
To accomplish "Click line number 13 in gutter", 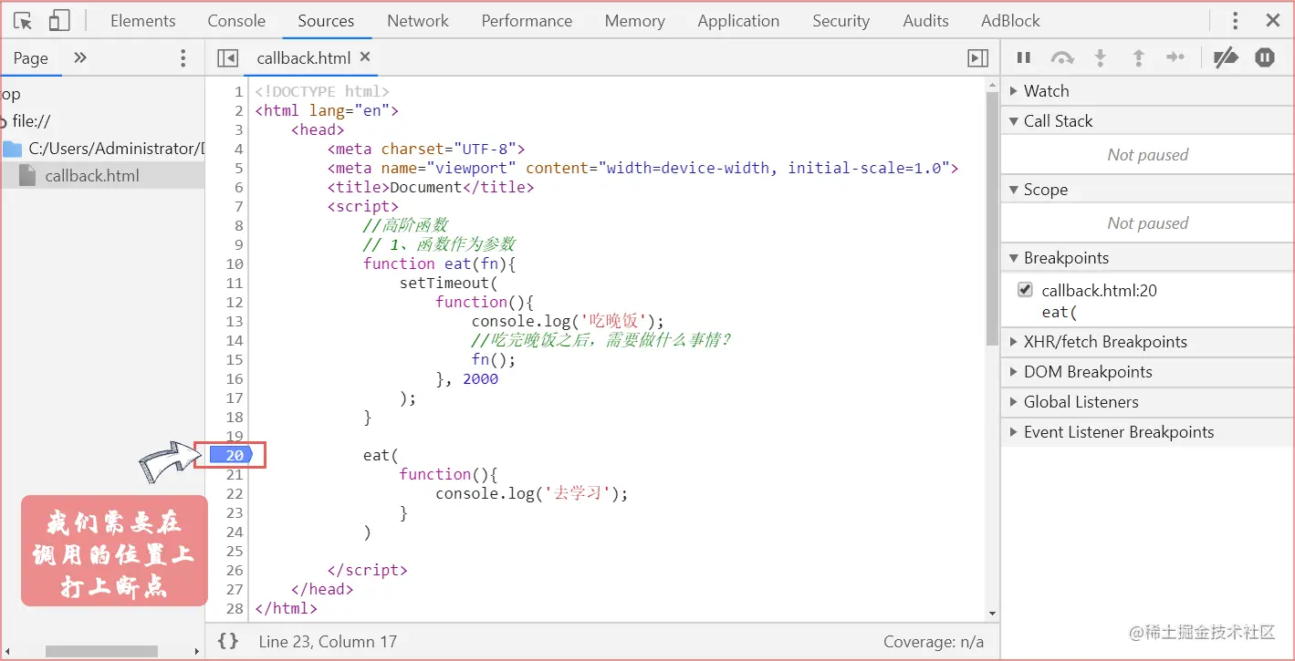I will 235,321.
